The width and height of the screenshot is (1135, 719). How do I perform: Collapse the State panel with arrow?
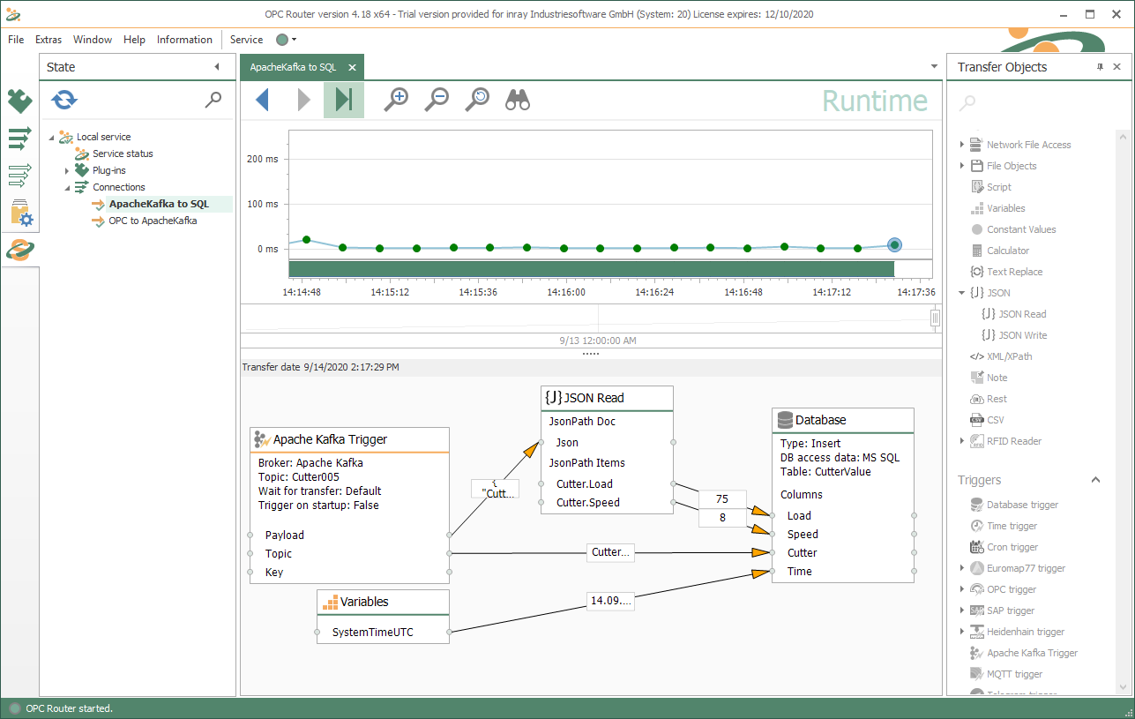pos(217,67)
